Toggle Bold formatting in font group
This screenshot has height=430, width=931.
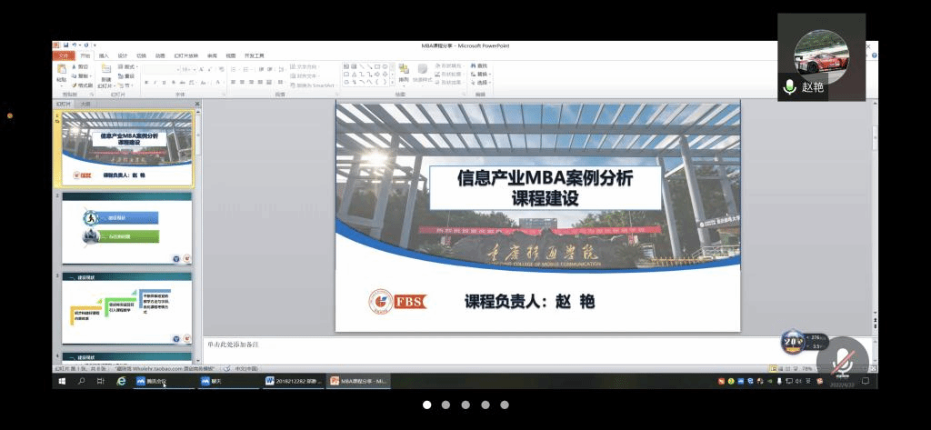click(145, 83)
